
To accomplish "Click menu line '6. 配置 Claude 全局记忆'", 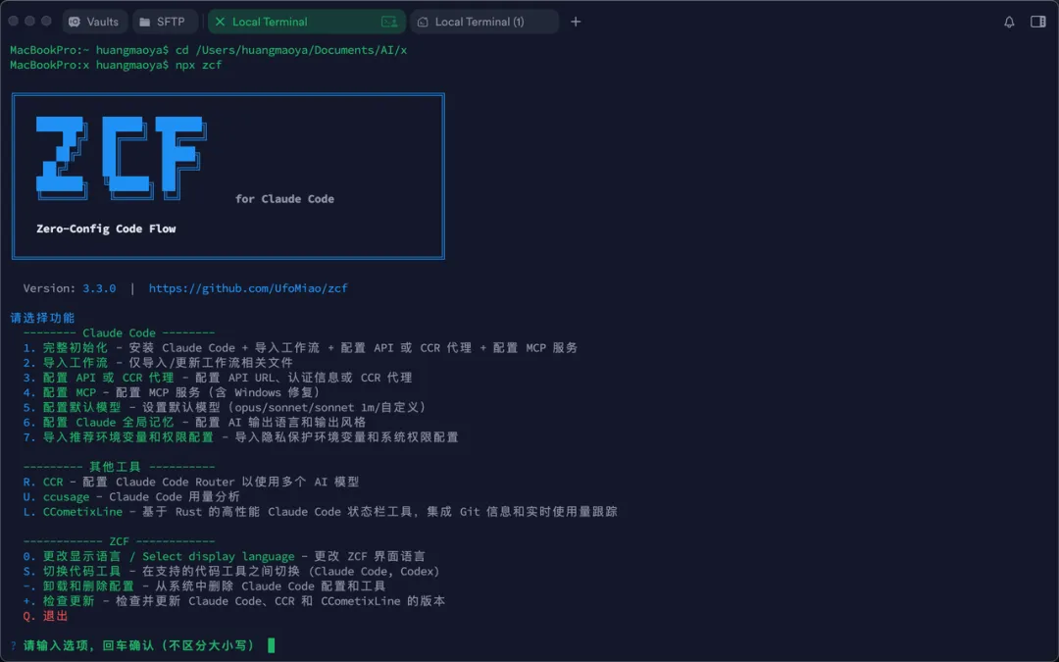I will (x=194, y=422).
